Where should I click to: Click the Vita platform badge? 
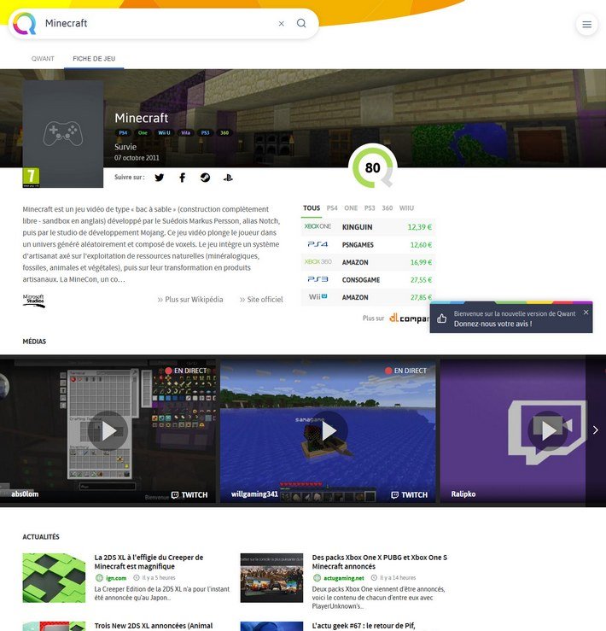pyautogui.click(x=185, y=132)
